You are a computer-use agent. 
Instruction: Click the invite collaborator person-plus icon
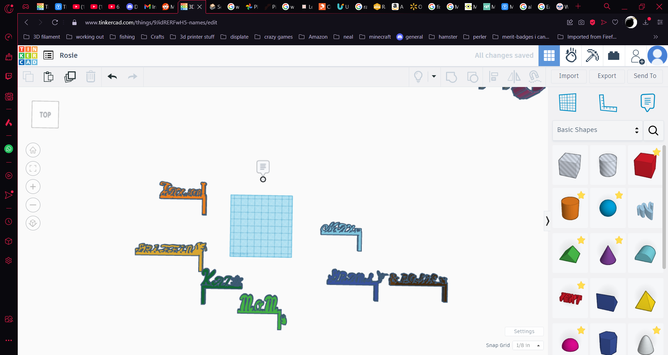click(x=637, y=56)
